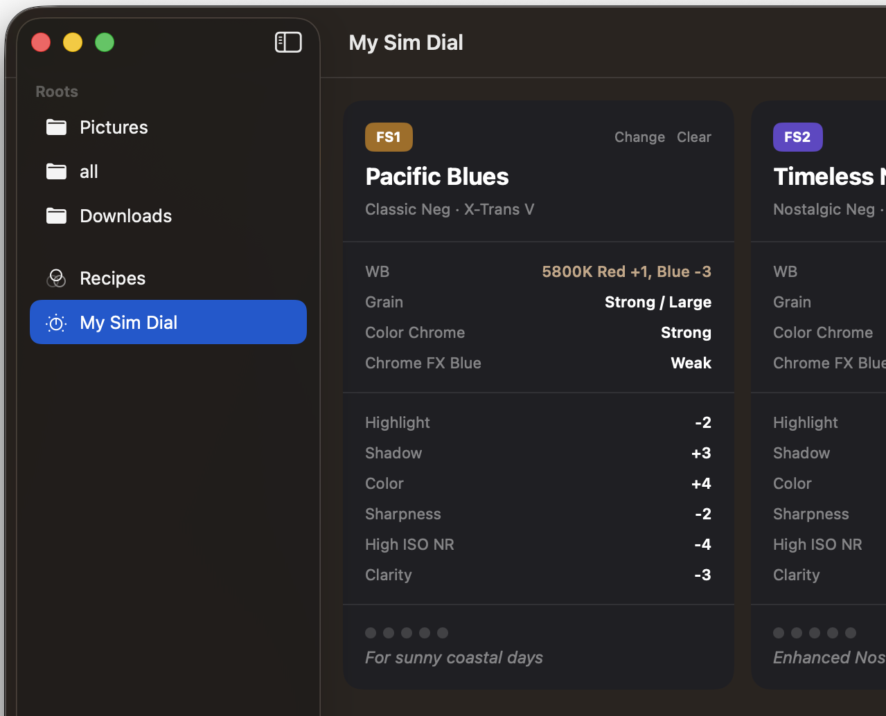Click the Pacific Blues recipe title
Viewport: 886px width, 716px height.
click(x=437, y=177)
